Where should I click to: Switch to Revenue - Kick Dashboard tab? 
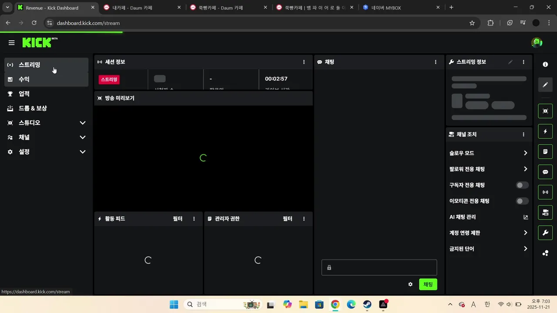pos(56,8)
